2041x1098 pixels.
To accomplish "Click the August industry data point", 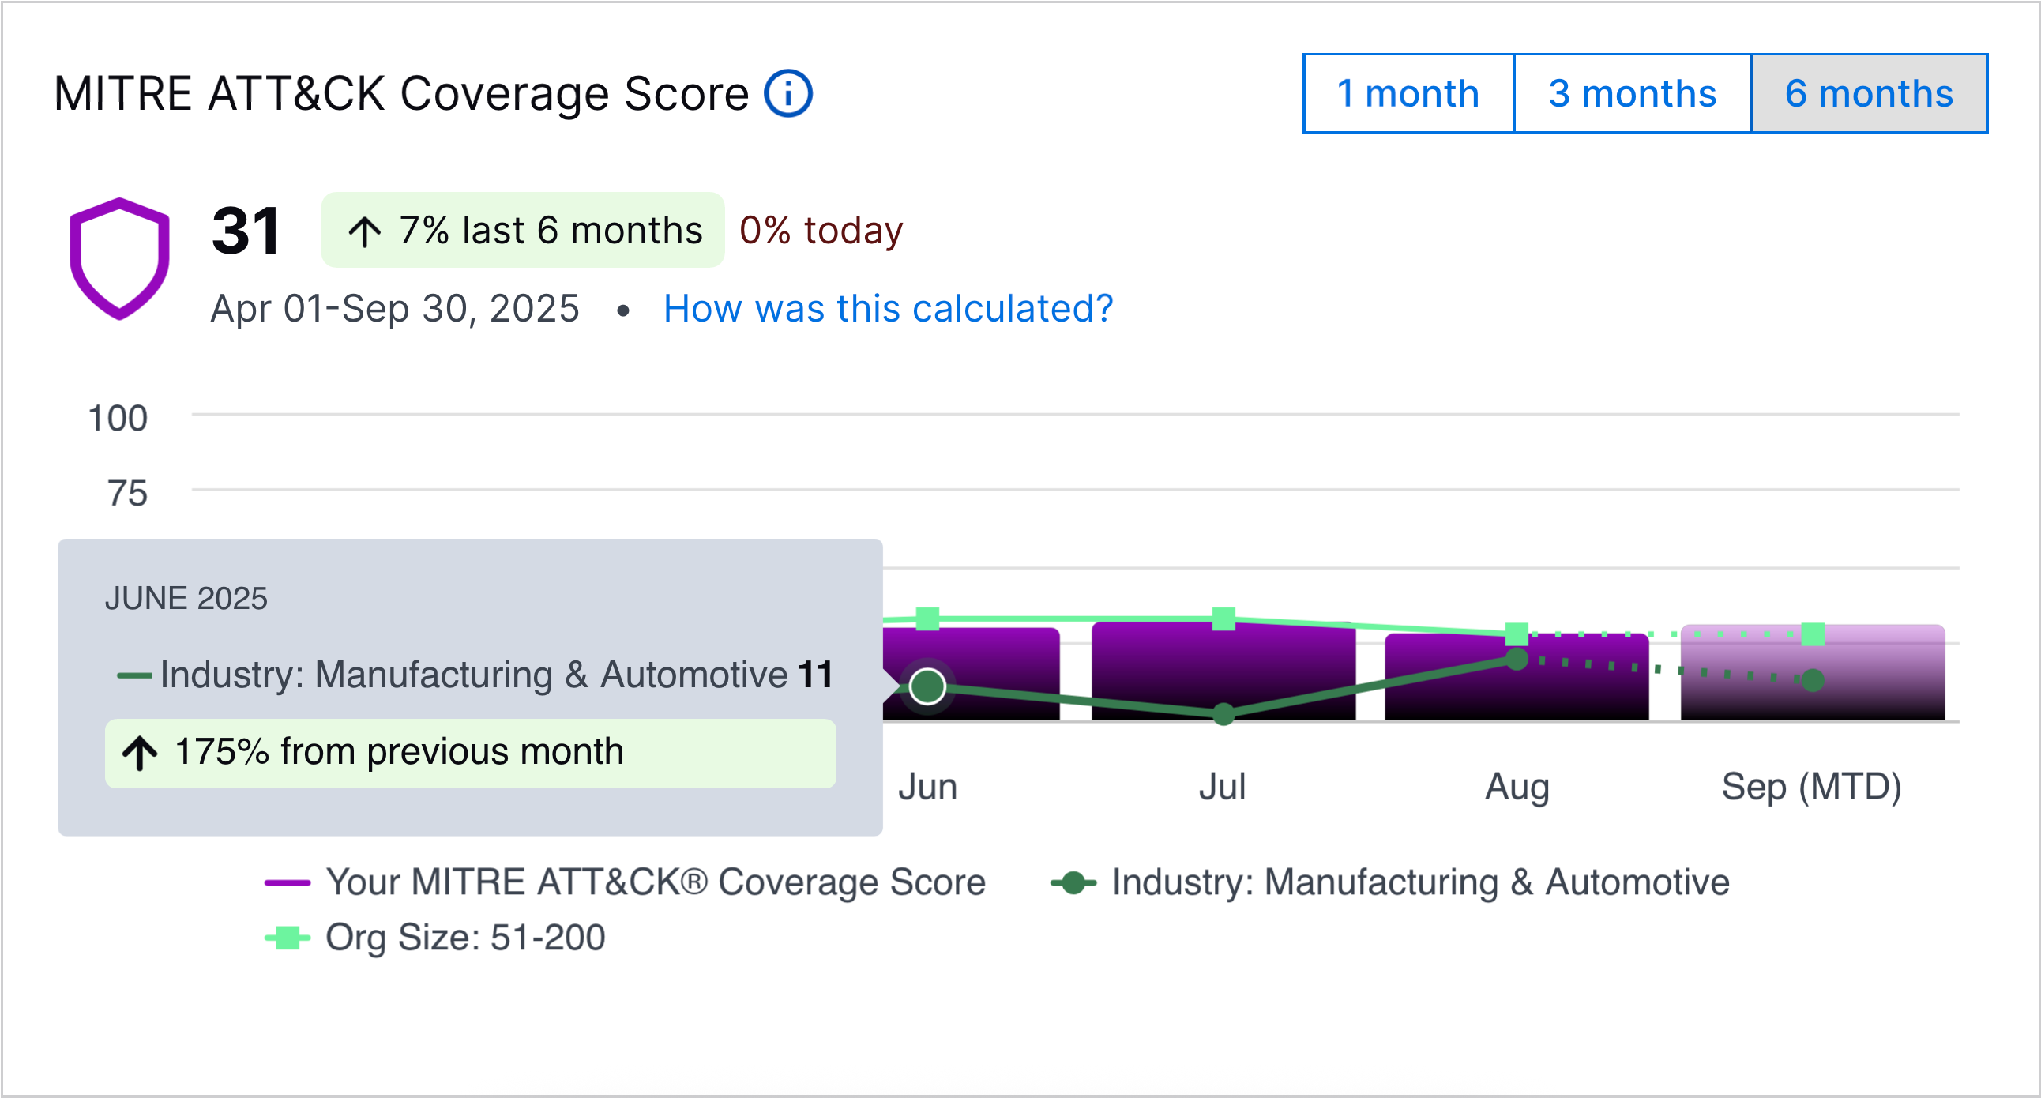I will tap(1517, 658).
